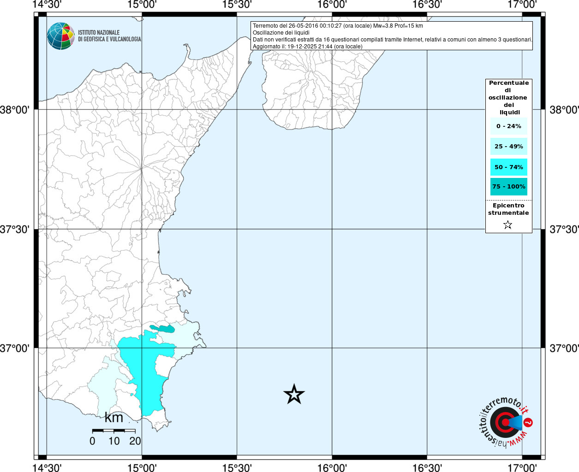Viewport: 579px width, 472px height.
Task: Click the scale bar '10' label
Action: coord(114,441)
